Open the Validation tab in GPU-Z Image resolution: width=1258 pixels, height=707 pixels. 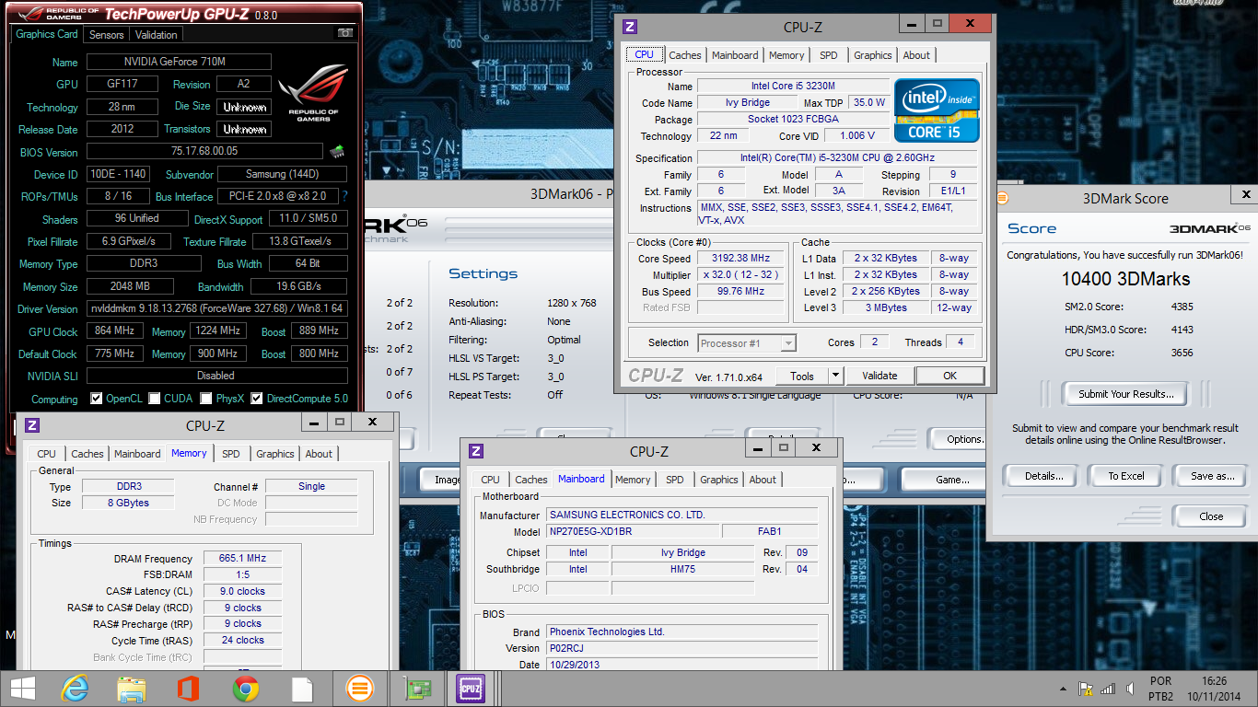click(x=156, y=34)
